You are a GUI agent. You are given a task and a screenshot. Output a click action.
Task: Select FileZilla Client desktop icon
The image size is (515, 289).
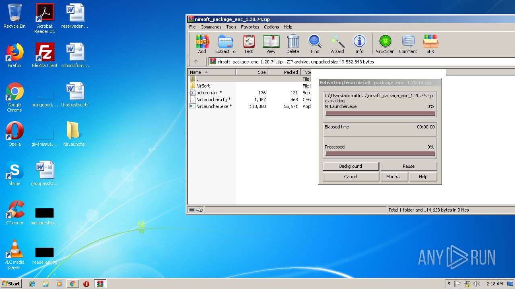[x=45, y=55]
